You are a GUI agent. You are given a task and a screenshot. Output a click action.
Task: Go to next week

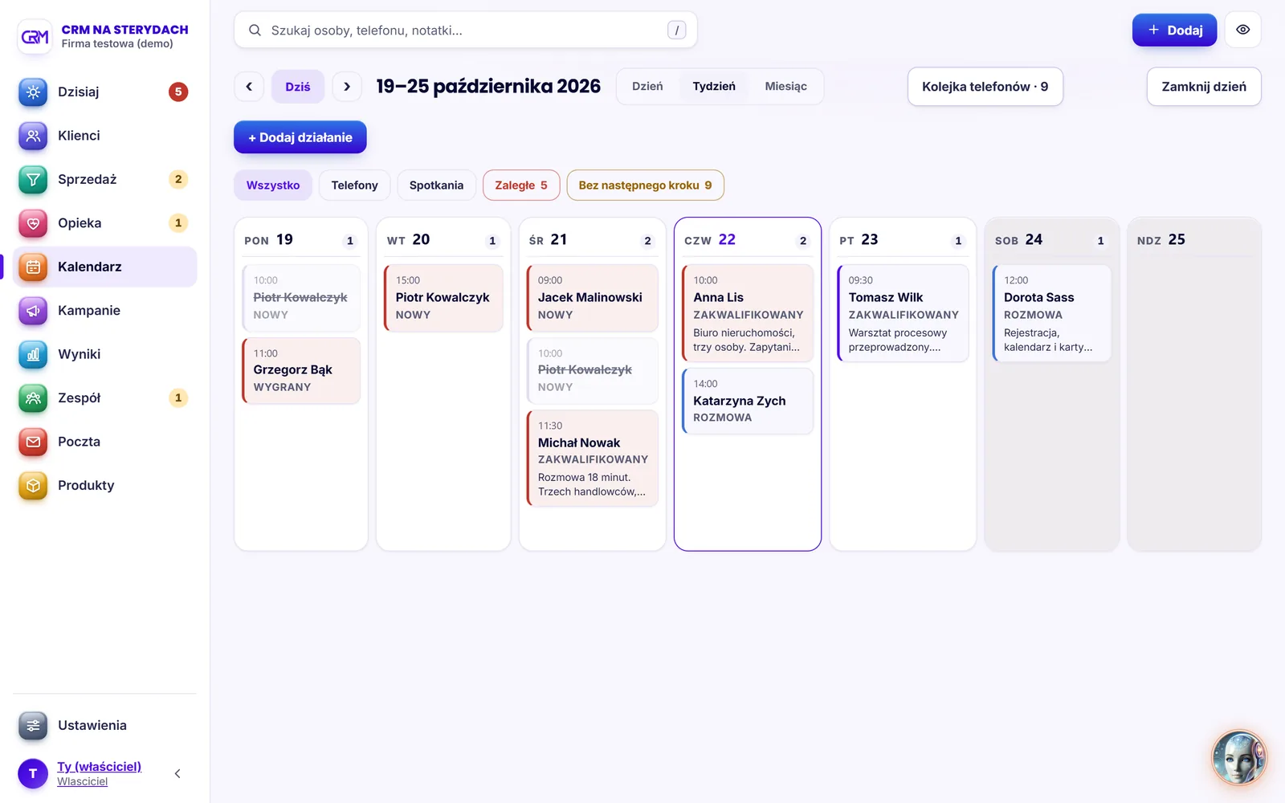(347, 87)
